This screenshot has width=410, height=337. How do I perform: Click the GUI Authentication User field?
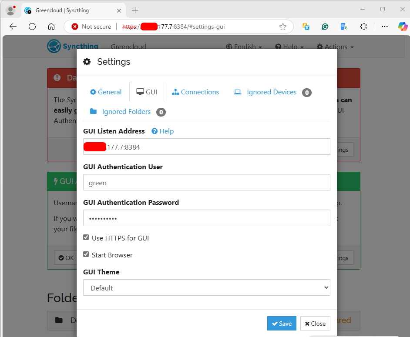point(207,182)
